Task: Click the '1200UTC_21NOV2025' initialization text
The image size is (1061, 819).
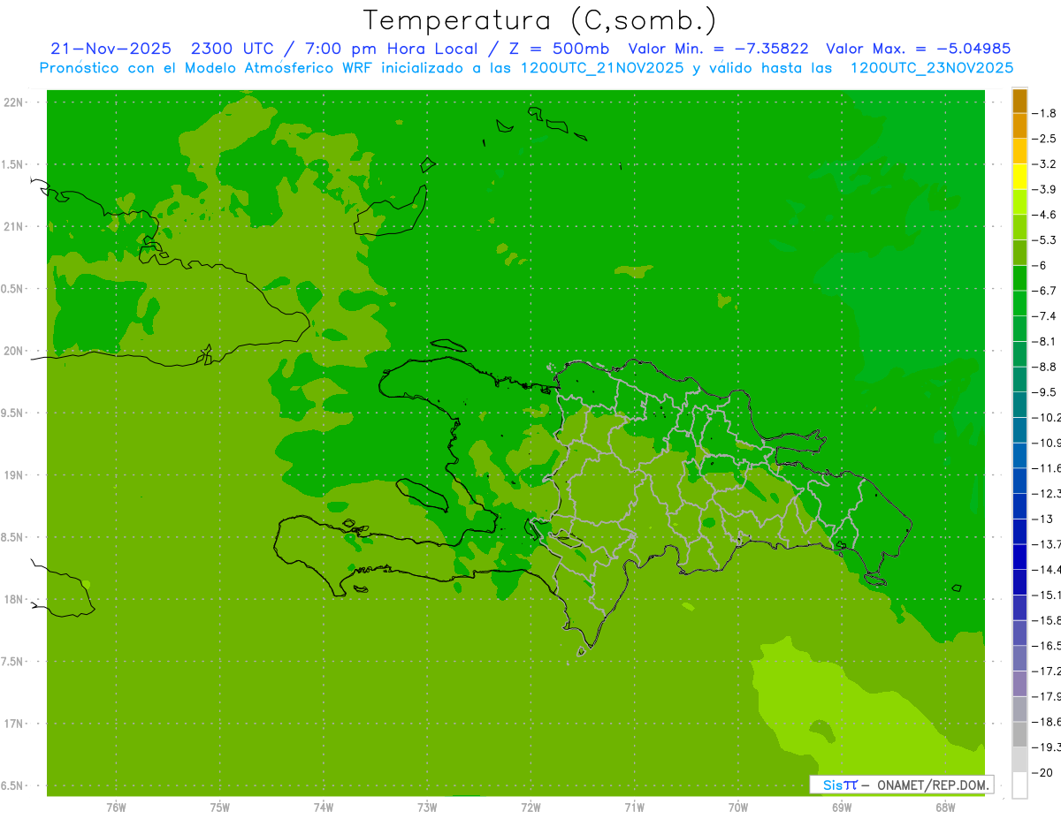Action: point(601,67)
